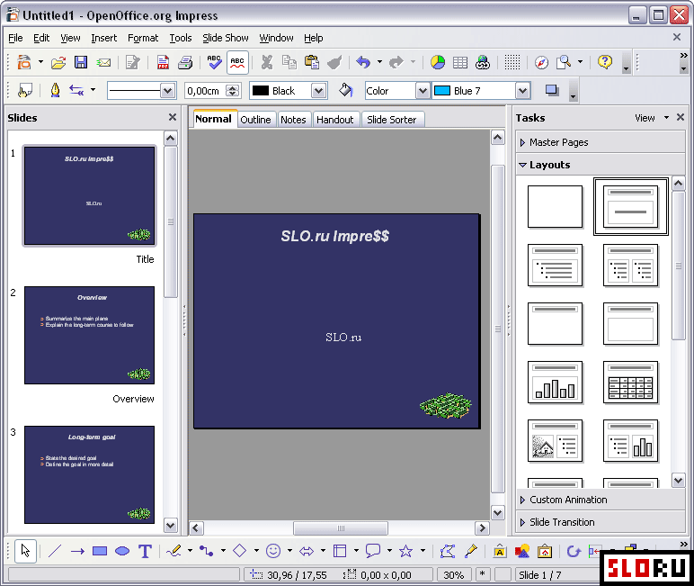Run the Spellcheck icon
Screen dimensions: 694x586
pos(214,62)
